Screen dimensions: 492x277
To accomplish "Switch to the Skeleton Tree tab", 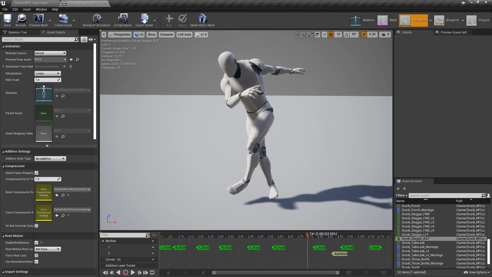I will click(x=18, y=32).
